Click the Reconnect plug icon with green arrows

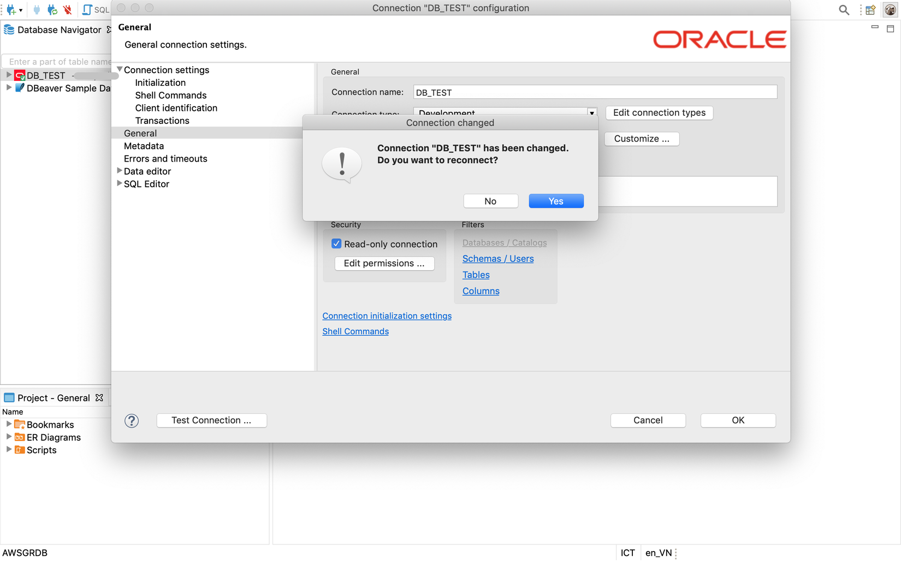click(52, 9)
